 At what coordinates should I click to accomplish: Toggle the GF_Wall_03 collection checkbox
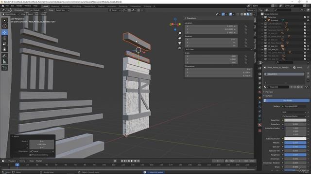(305, 46)
